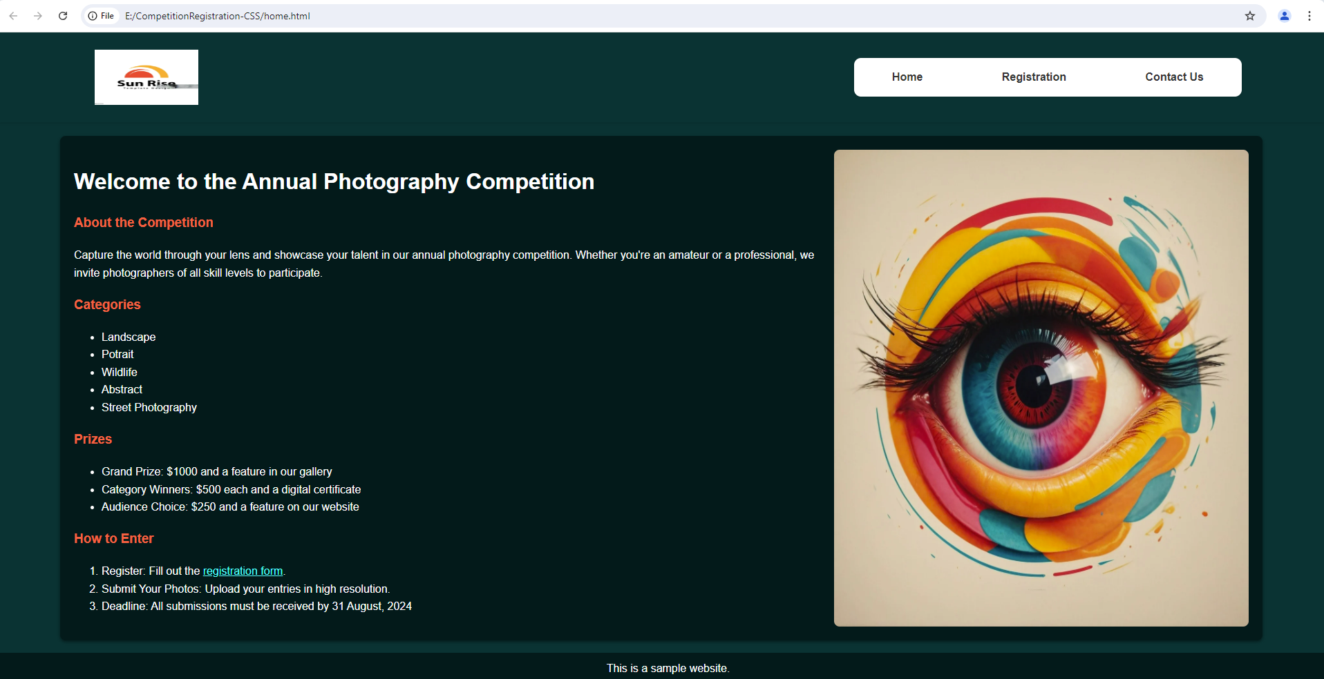
Task: Open the registration form link
Action: 243,571
